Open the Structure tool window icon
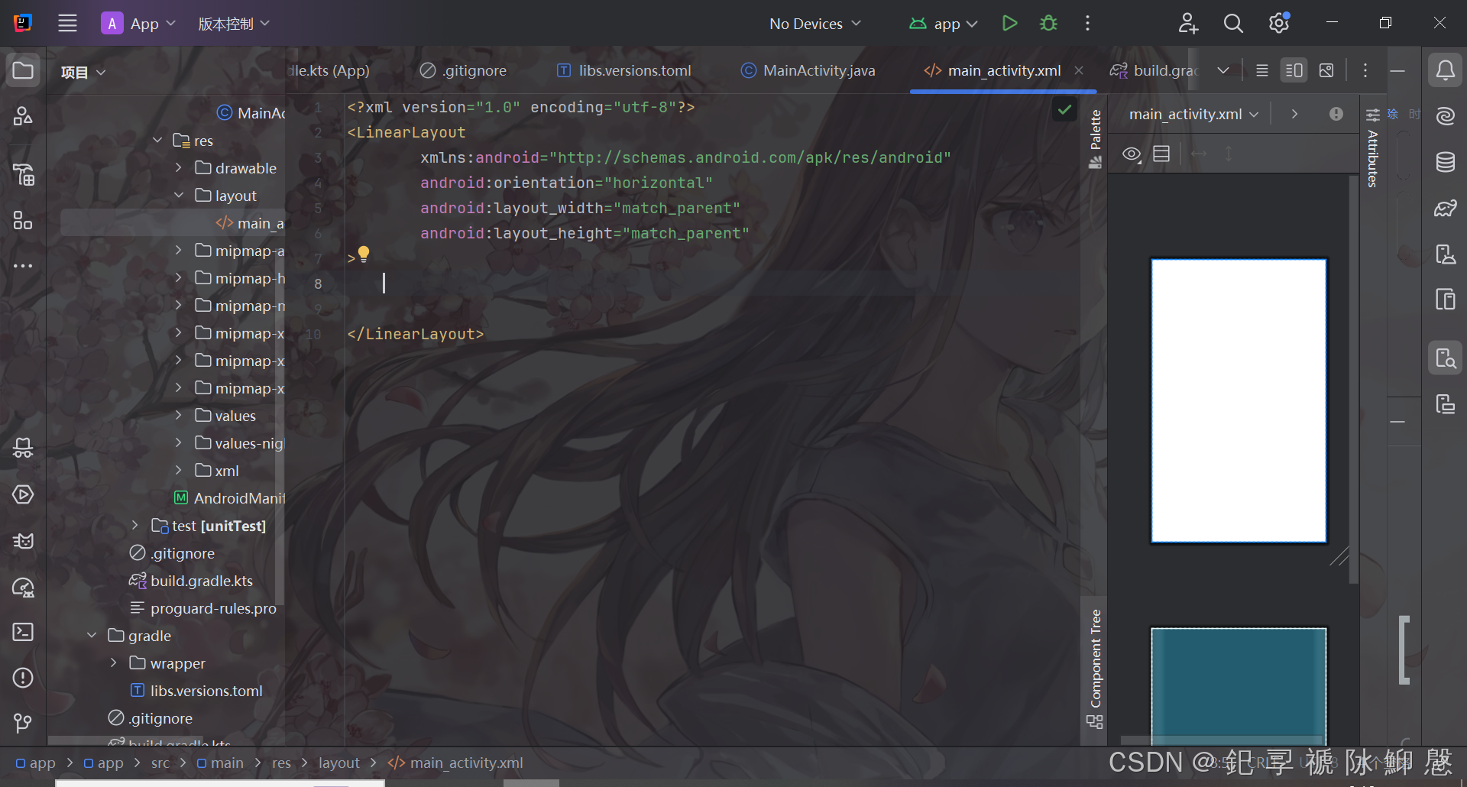Image resolution: width=1467 pixels, height=787 pixels. [x=23, y=221]
